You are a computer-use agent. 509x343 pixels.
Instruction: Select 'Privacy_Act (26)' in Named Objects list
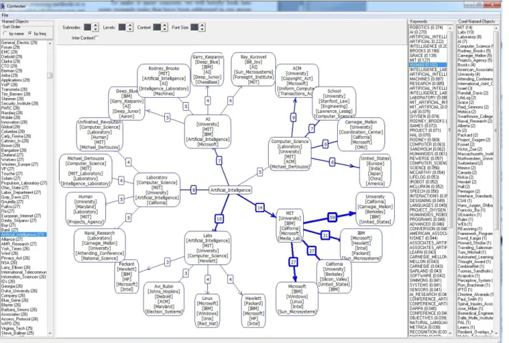[15, 258]
